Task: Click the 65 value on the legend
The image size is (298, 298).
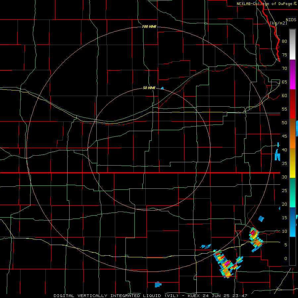Action: (x=284, y=82)
